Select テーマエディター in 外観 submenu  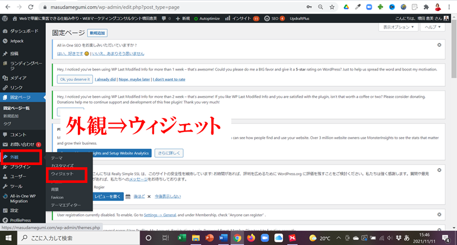66,205
